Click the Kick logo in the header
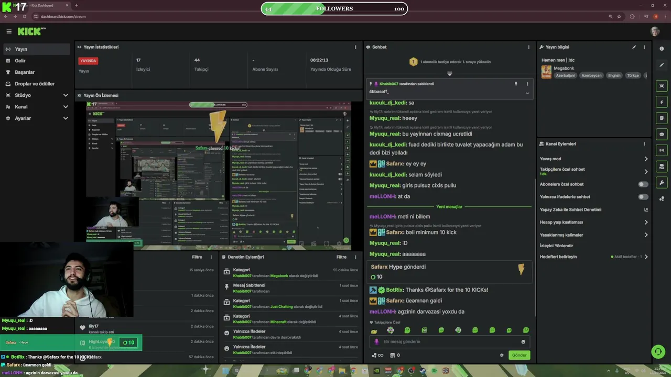Image resolution: width=671 pixels, height=377 pixels. pyautogui.click(x=31, y=31)
